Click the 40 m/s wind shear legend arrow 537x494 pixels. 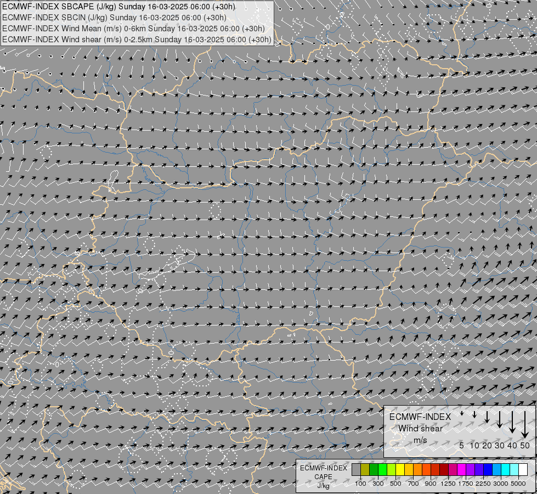pyautogui.click(x=512, y=422)
